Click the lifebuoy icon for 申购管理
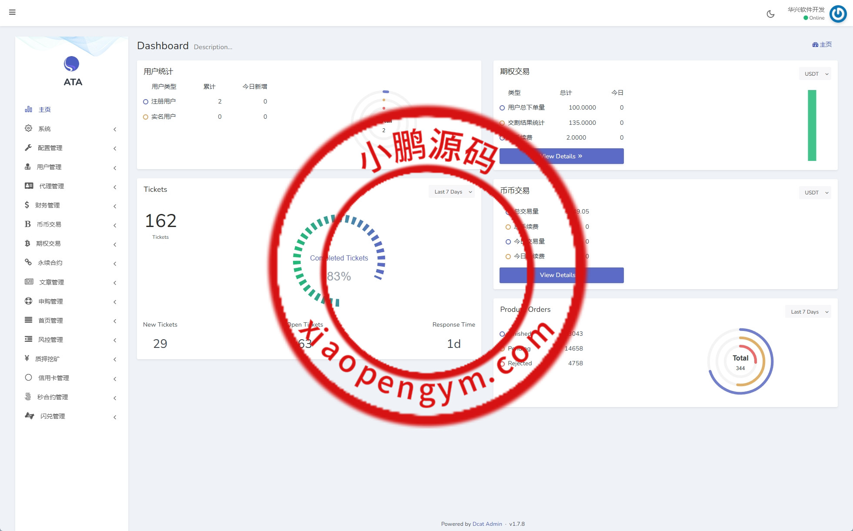 click(28, 301)
